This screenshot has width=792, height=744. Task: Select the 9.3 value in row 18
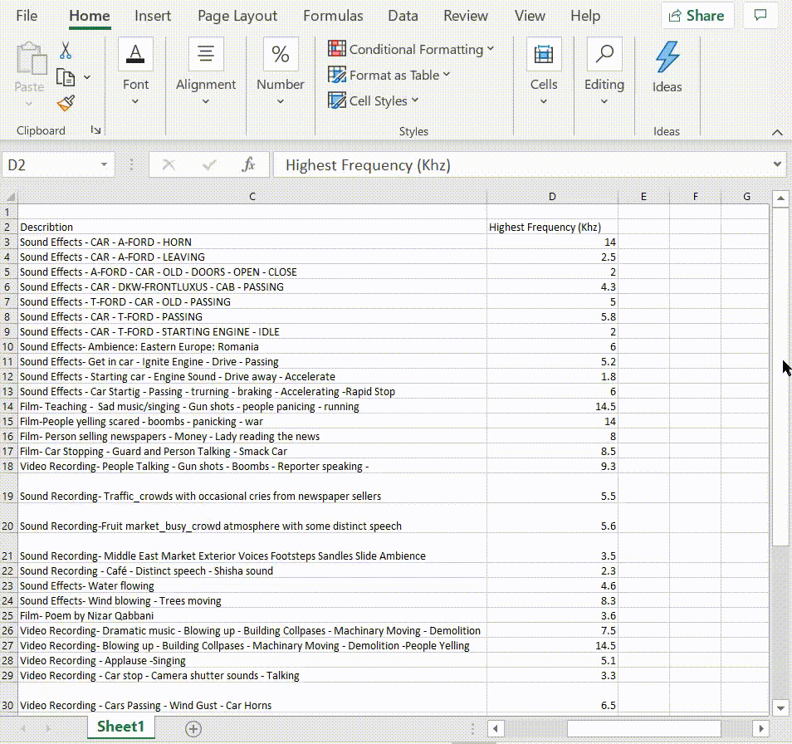click(552, 466)
